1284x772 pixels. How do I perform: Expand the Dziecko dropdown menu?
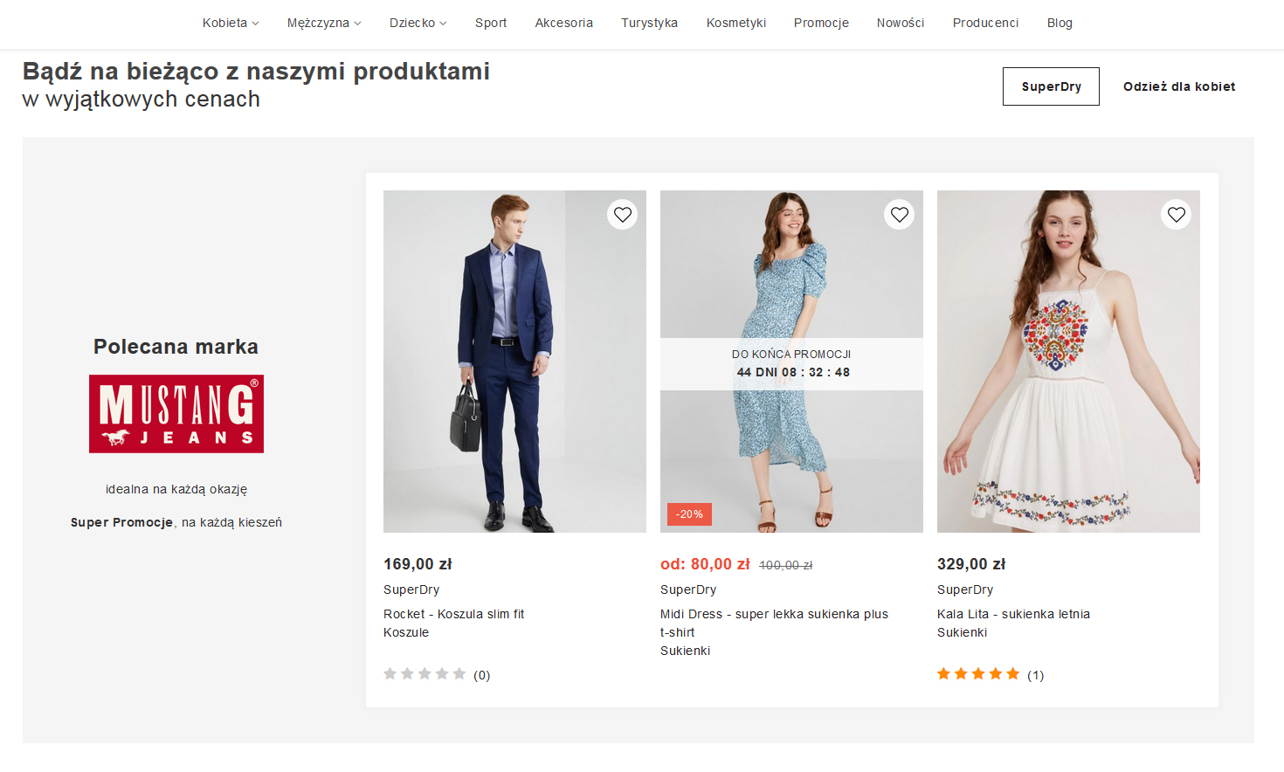(x=418, y=23)
